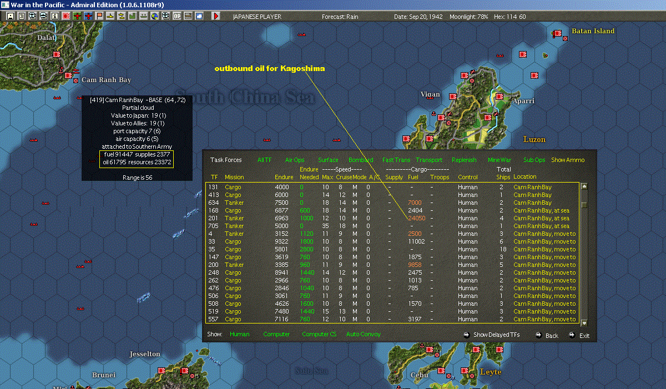The image size is (666, 389).
Task: Click the save-game disk icon in toolbar
Action: (x=11, y=16)
